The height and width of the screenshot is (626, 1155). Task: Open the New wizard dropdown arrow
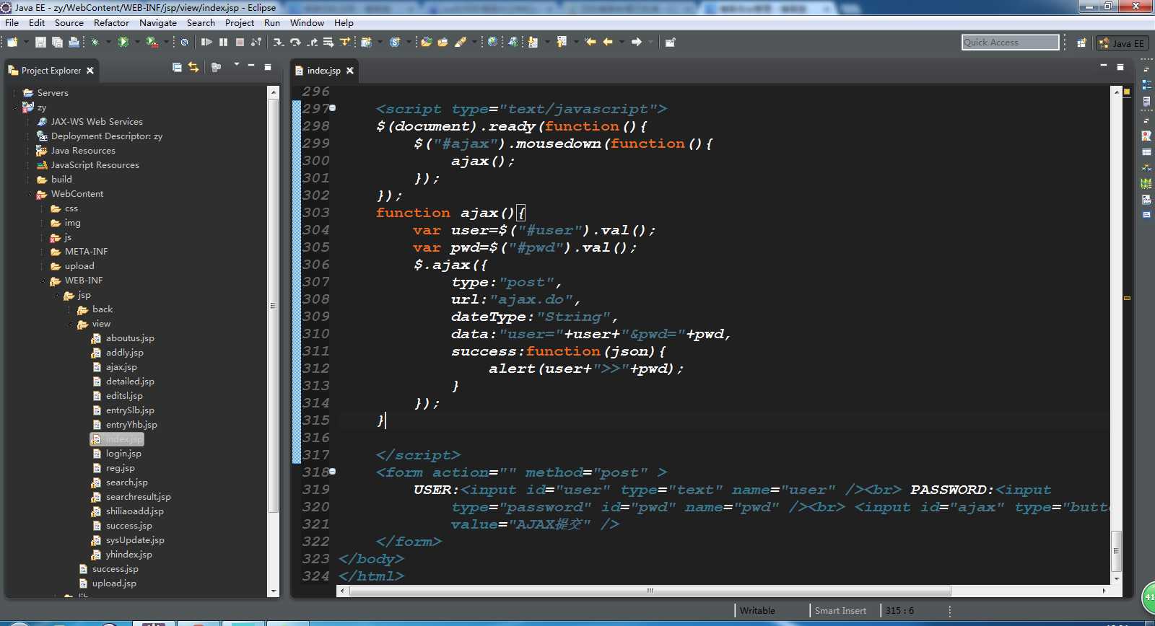click(26, 42)
